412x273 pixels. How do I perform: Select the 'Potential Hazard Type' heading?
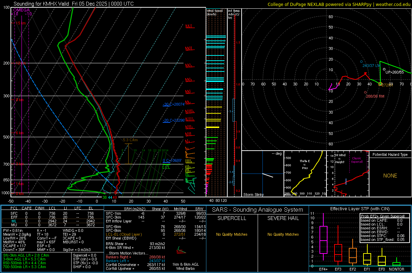pos(390,154)
